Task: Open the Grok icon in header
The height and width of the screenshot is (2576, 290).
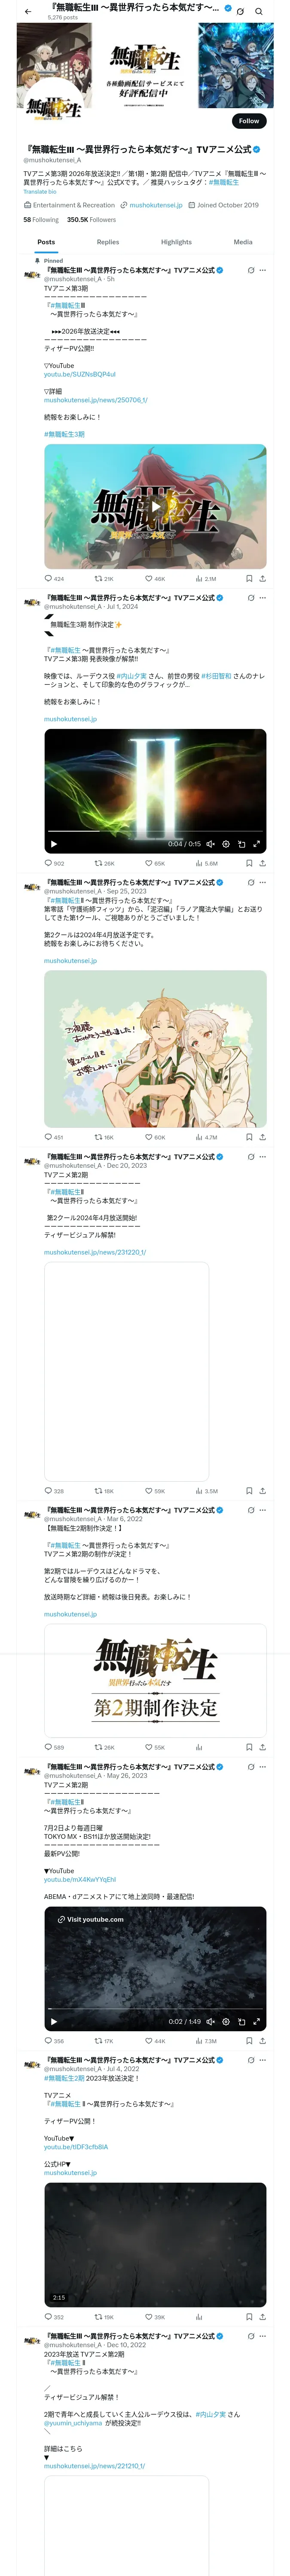Action: 240,11
